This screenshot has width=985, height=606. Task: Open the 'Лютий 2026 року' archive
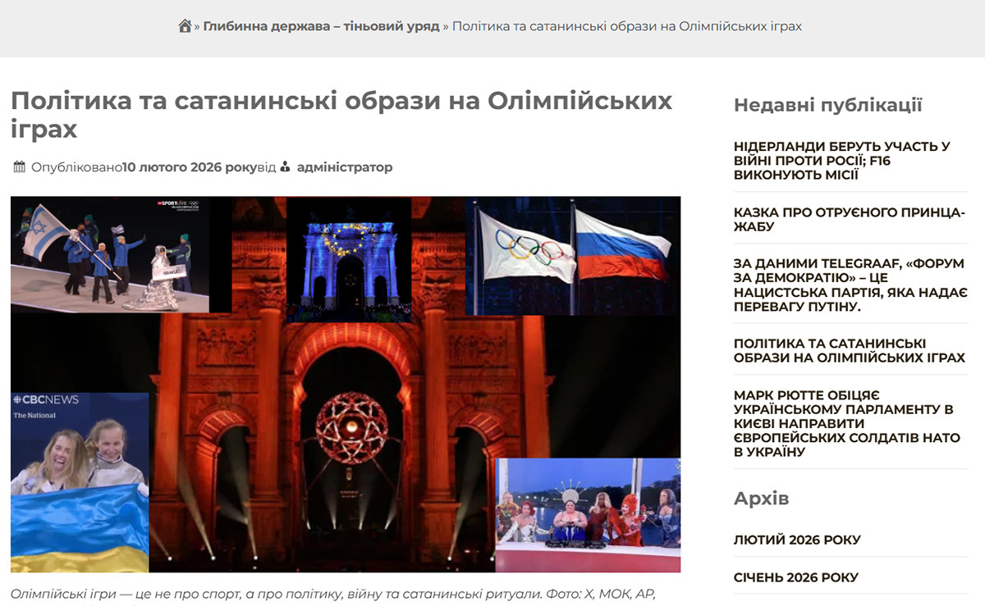(x=796, y=540)
